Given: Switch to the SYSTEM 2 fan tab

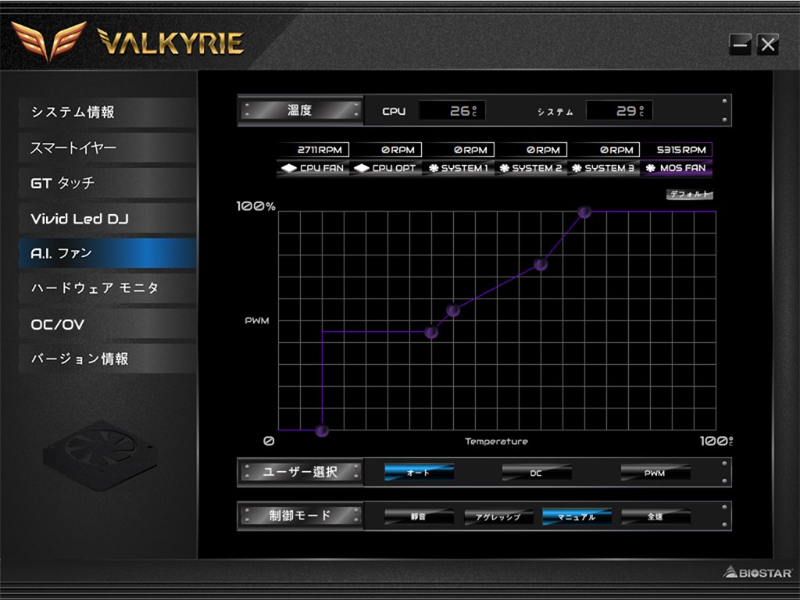Looking at the screenshot, I should pos(530,168).
